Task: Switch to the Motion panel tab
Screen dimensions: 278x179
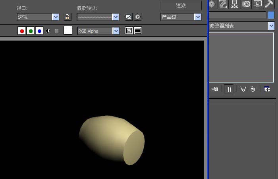Action: pos(246,4)
